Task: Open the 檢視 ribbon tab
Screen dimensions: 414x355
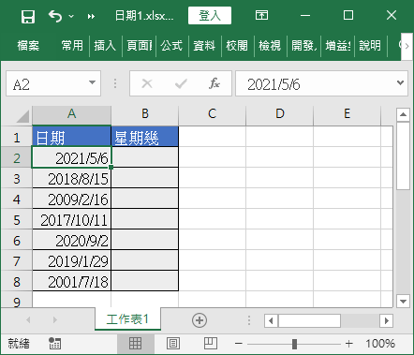Action: [270, 46]
